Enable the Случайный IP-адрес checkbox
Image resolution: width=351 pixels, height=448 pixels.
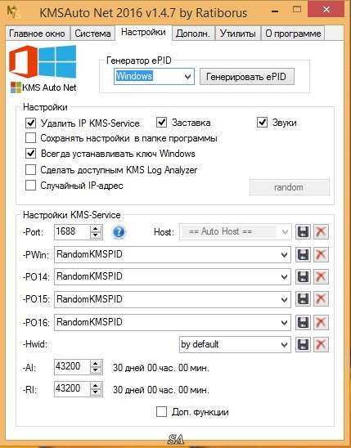click(30, 185)
